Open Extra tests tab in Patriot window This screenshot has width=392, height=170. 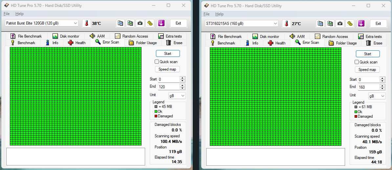(x=170, y=36)
